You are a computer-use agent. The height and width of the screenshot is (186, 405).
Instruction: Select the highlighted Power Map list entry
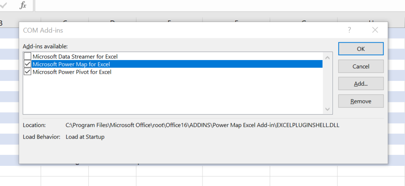tap(71, 64)
